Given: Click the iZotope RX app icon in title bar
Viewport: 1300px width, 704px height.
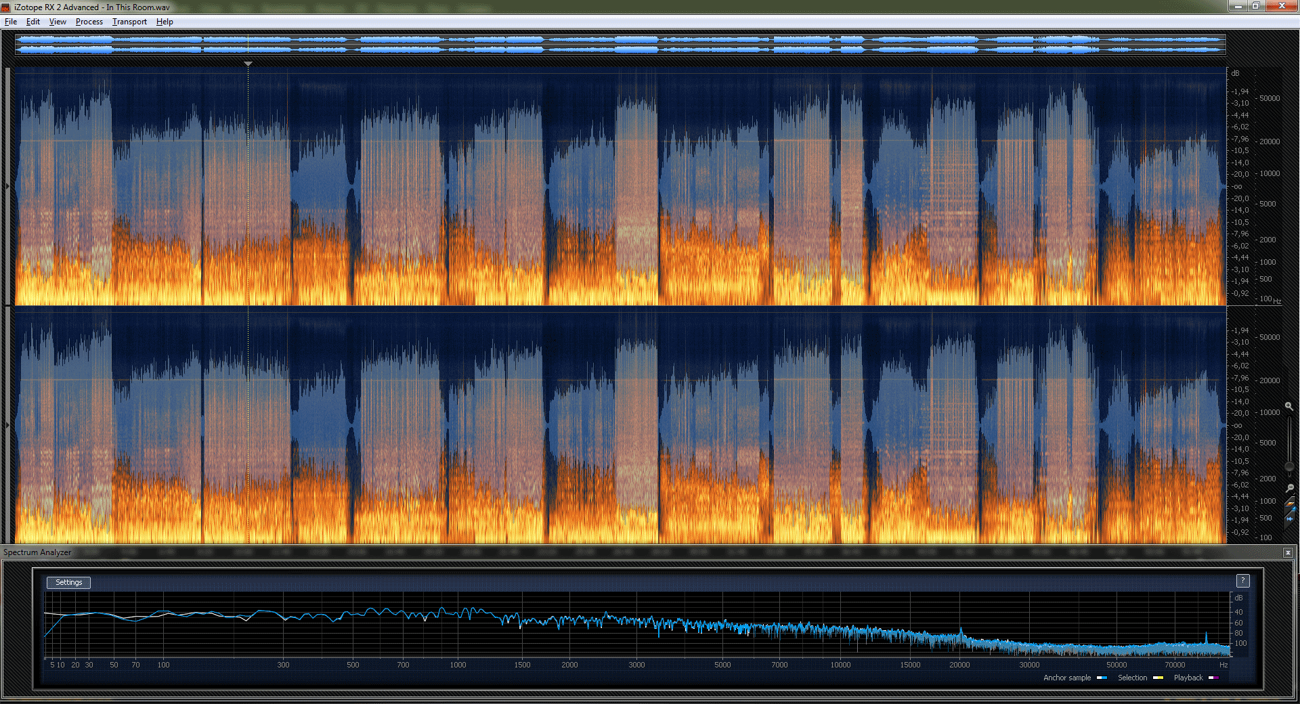Looking at the screenshot, I should coord(6,7).
